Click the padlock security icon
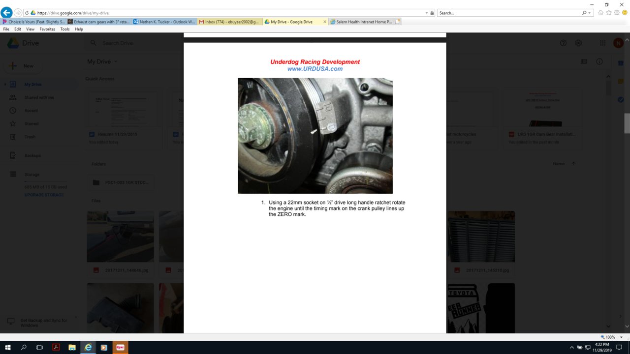The width and height of the screenshot is (630, 354). [432, 13]
